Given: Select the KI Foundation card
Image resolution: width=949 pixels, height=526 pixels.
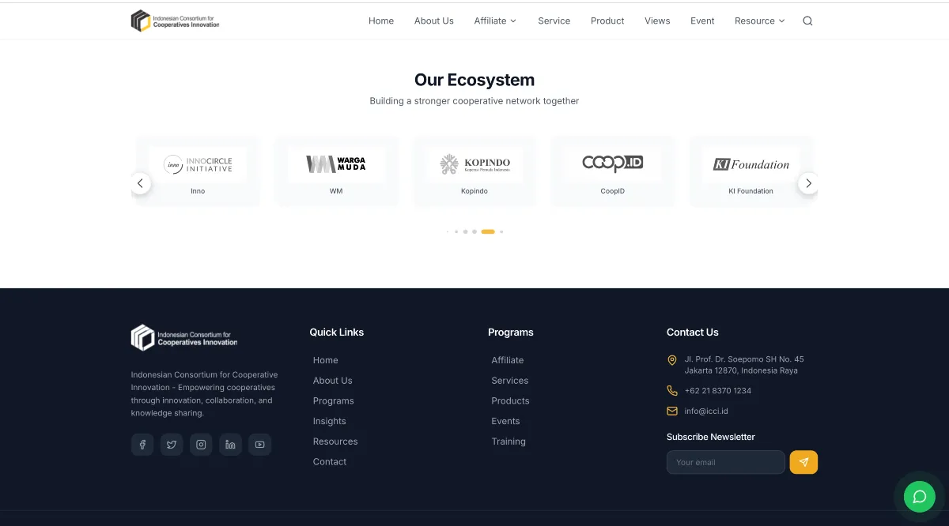Looking at the screenshot, I should point(751,171).
